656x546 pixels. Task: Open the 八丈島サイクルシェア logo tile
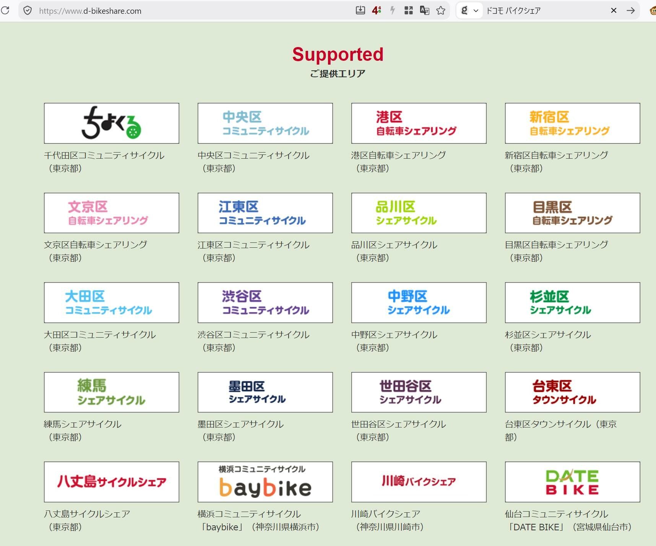coord(112,482)
